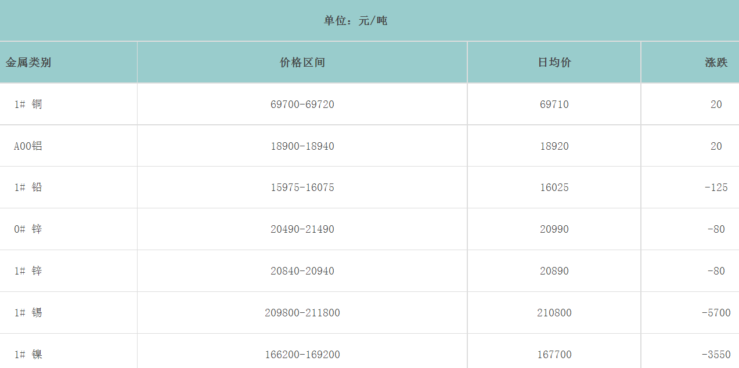Click the -125 change value for lead
Viewport: 739px width, 368px height.
click(x=716, y=187)
